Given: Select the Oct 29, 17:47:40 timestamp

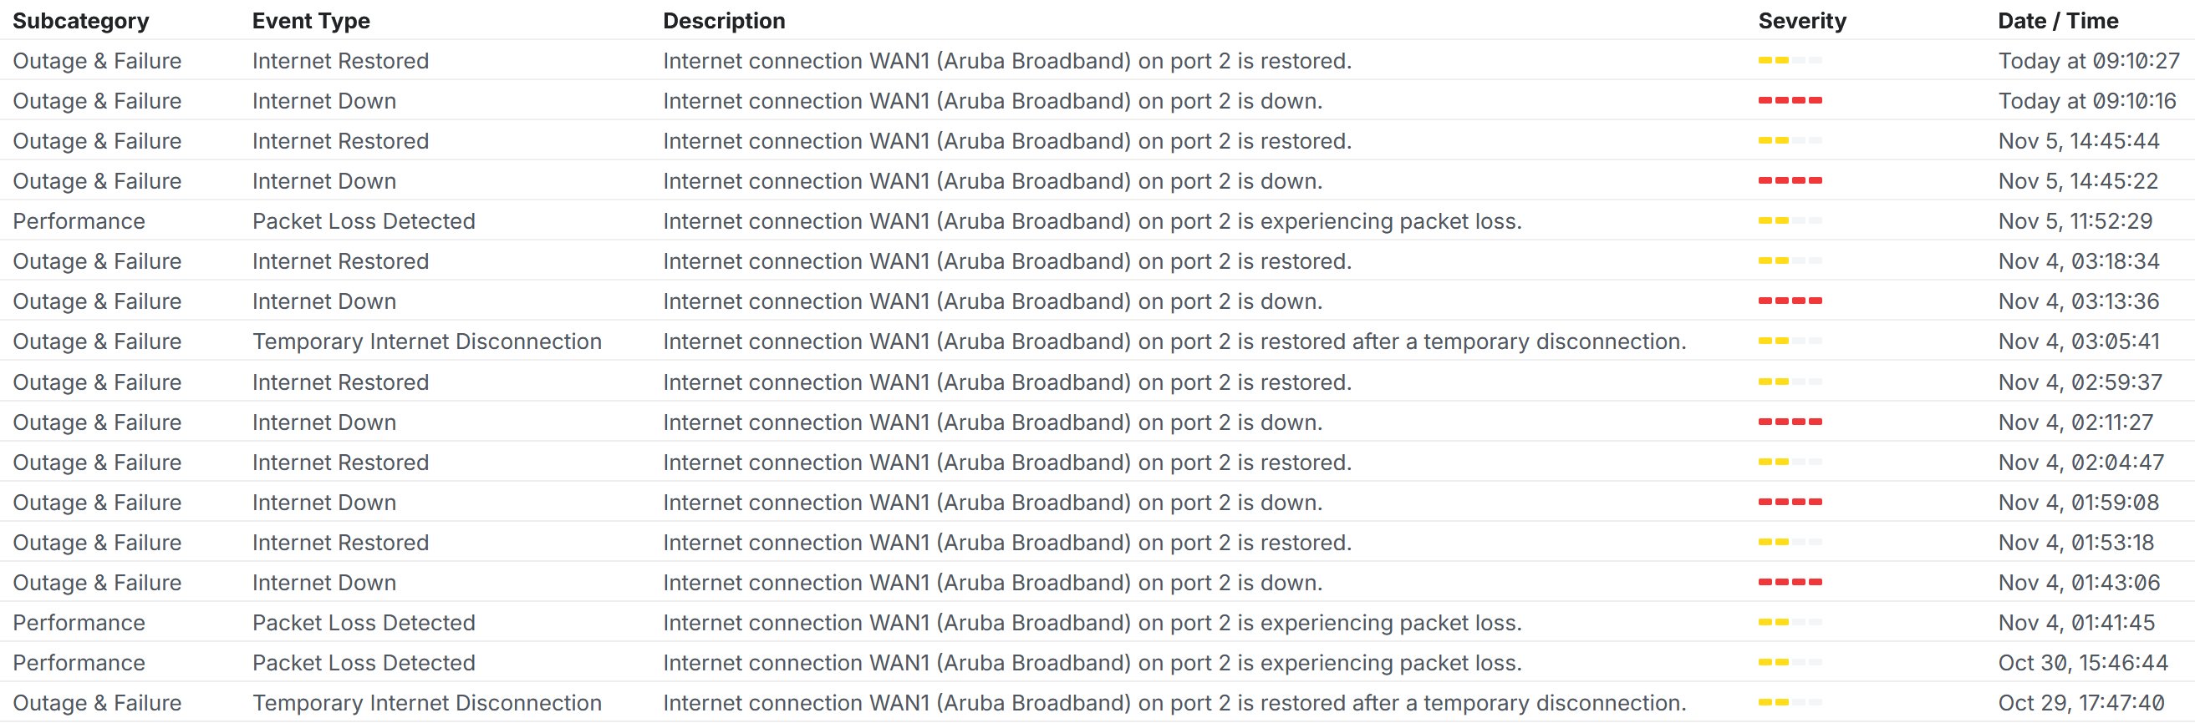Looking at the screenshot, I should (2080, 704).
